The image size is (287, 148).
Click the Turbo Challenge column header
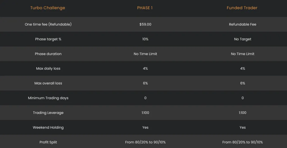48,8
